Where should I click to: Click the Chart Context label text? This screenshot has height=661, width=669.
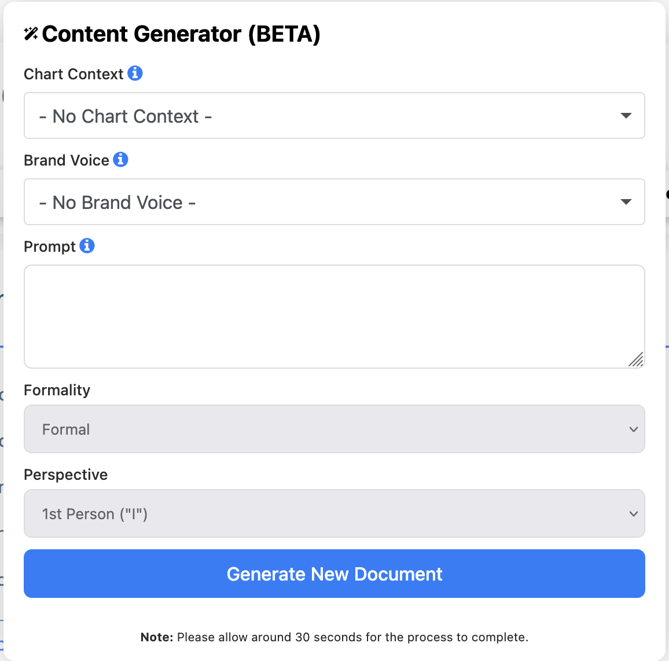[x=73, y=74]
